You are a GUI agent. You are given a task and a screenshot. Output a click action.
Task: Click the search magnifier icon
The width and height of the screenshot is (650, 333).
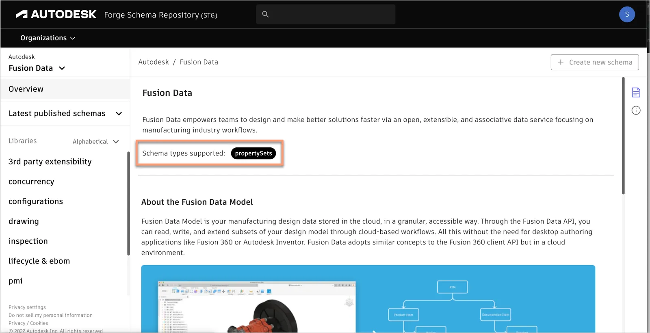pos(265,14)
